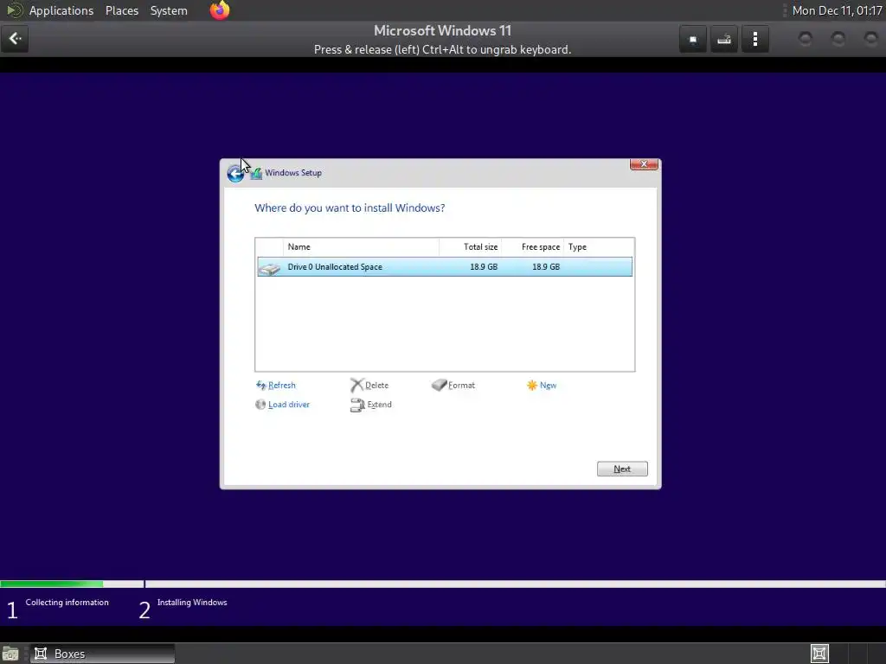Click the clock showing Mon Dec 11
This screenshot has height=664, width=886.
coord(837,10)
